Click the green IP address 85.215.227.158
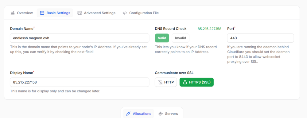The image size is (307, 118). (x=209, y=29)
